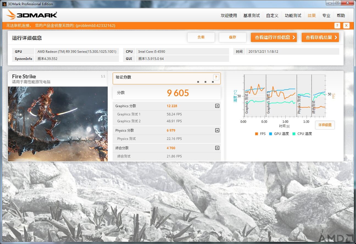Click the combined score 4 700
Image resolution: width=356 pixels, height=244 pixels.
pos(171,148)
